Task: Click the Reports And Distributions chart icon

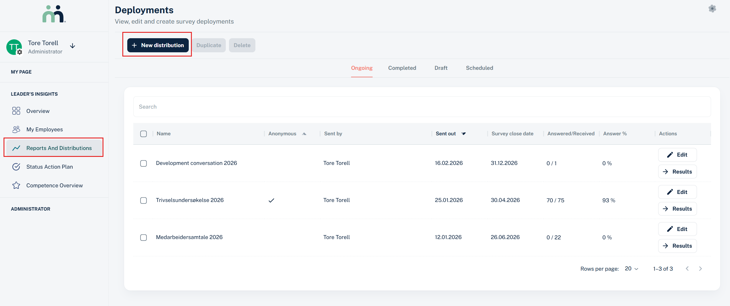Action: point(16,148)
